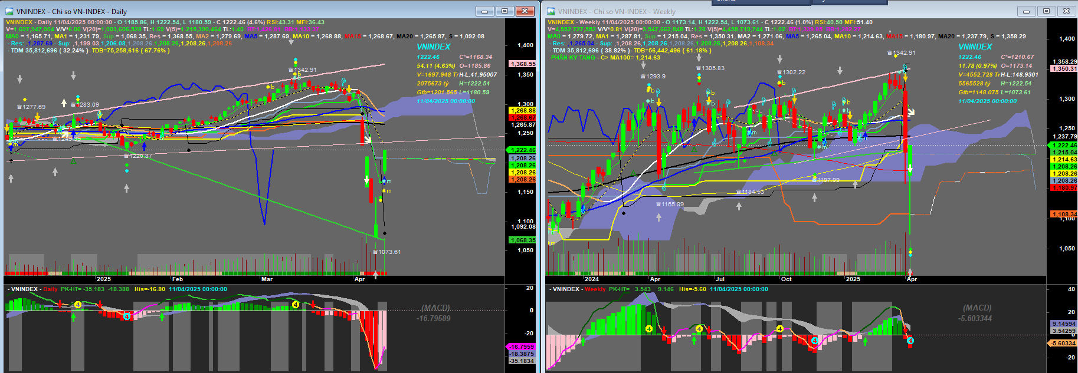Viewport: 1078px width, 373px height.
Task: Click the 1342.91 high marker in Weekly chart
Action: coord(901,53)
